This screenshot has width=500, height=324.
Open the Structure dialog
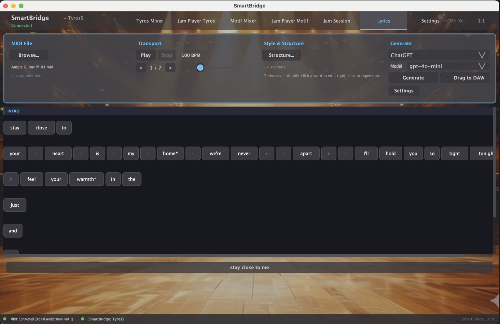pos(281,55)
